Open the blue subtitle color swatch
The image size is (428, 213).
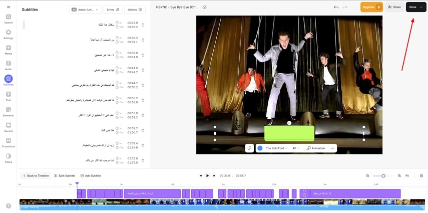click(260, 148)
